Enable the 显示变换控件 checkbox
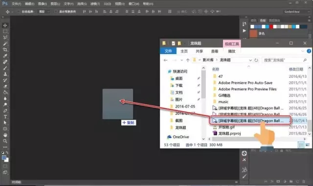The width and height of the screenshot is (313, 186). (x=56, y=12)
